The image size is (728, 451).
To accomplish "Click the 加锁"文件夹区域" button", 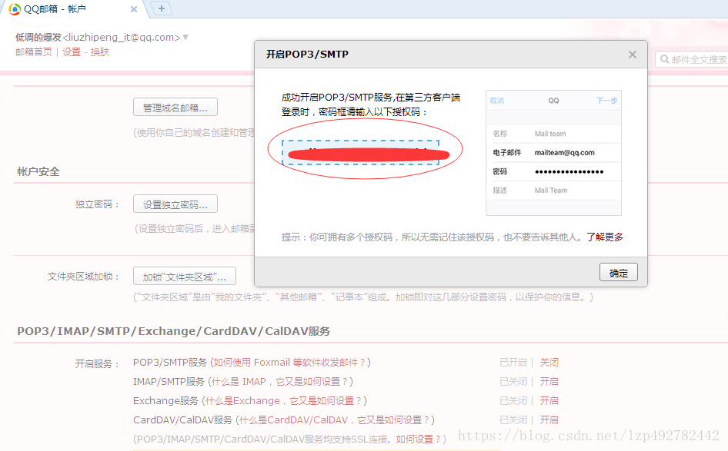I will [x=185, y=277].
